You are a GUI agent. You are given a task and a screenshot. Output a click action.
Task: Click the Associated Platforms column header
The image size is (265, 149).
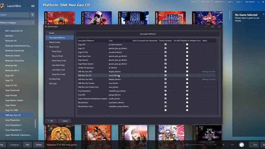pyautogui.click(x=86, y=41)
